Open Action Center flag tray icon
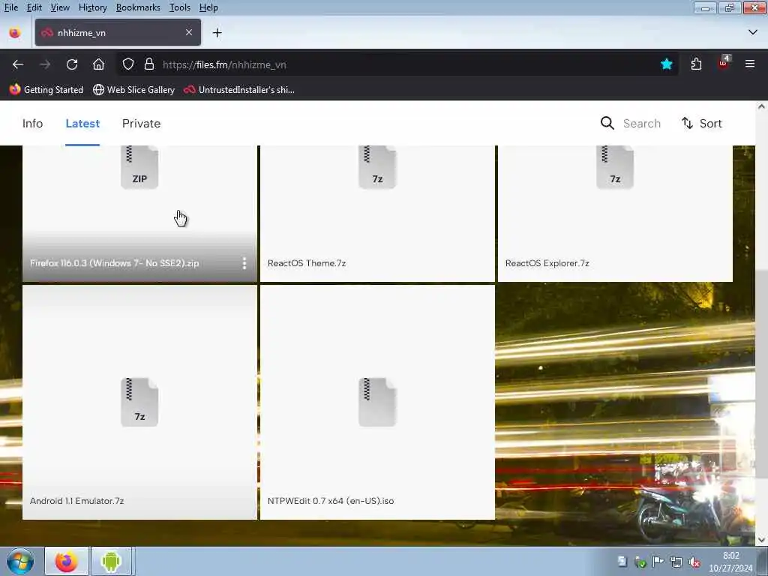 click(658, 562)
